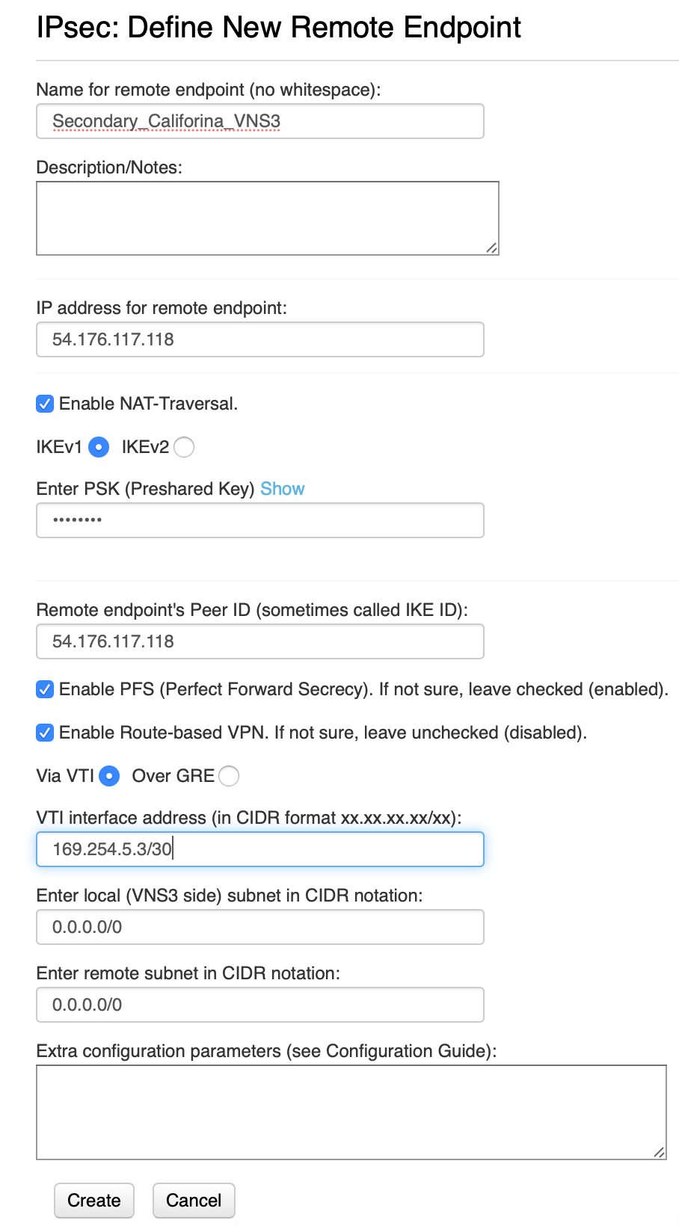Click the IP address for remote endpoint field
Viewport: 679px width, 1226px height.
[x=259, y=339]
